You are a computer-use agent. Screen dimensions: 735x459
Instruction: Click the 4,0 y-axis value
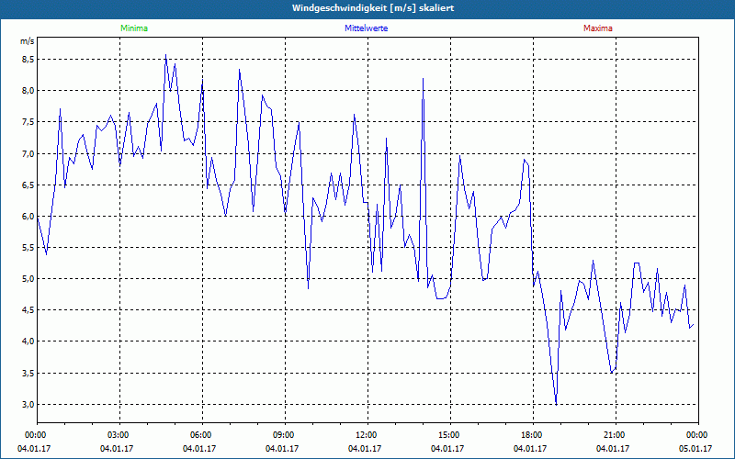pos(28,341)
